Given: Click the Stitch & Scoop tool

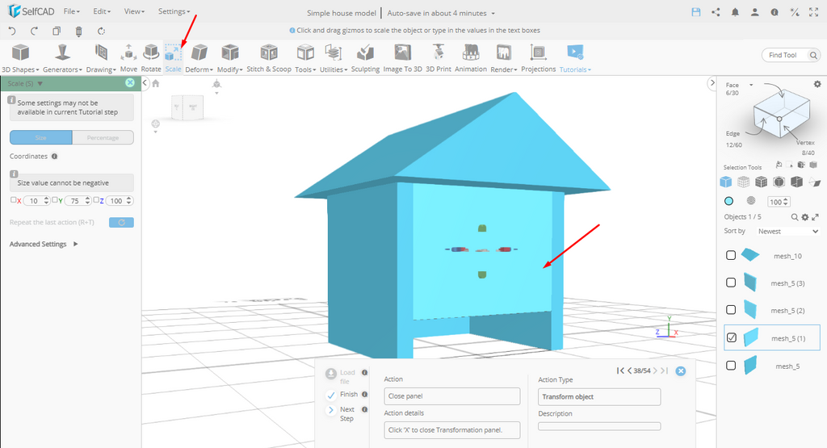Looking at the screenshot, I should [269, 57].
